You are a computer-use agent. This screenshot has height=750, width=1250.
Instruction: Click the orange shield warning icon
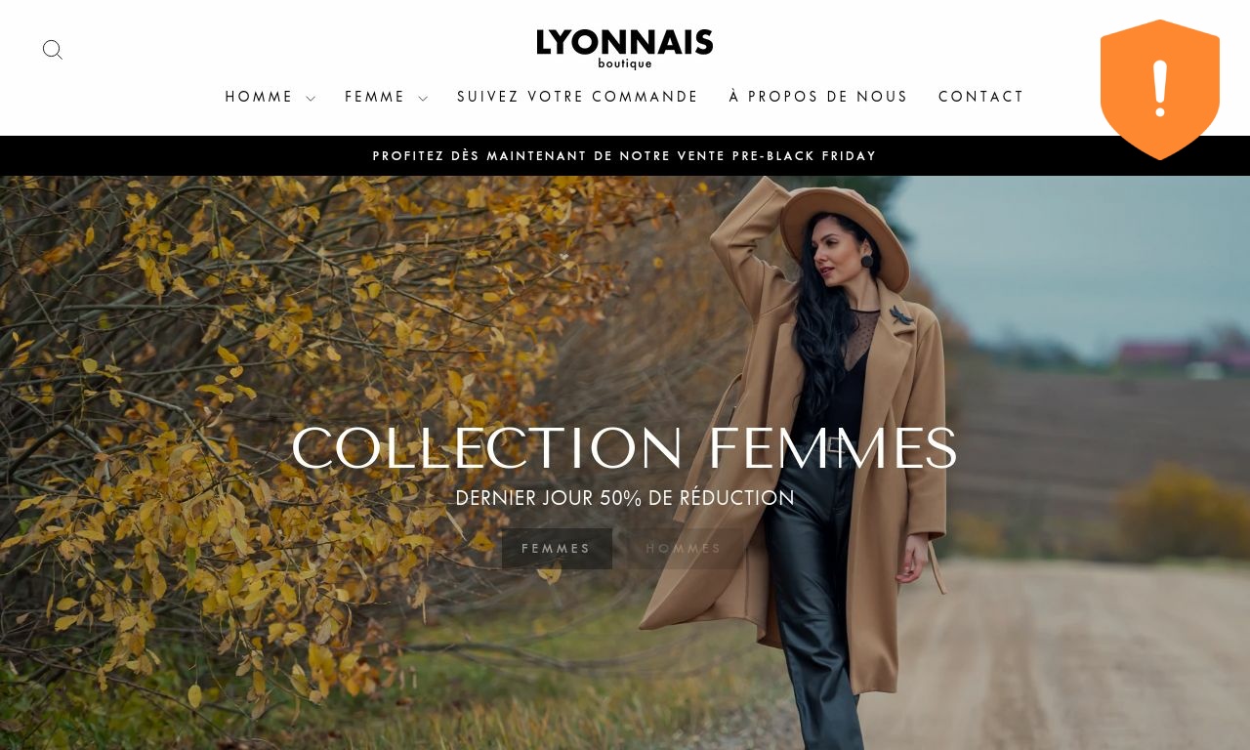click(1160, 90)
